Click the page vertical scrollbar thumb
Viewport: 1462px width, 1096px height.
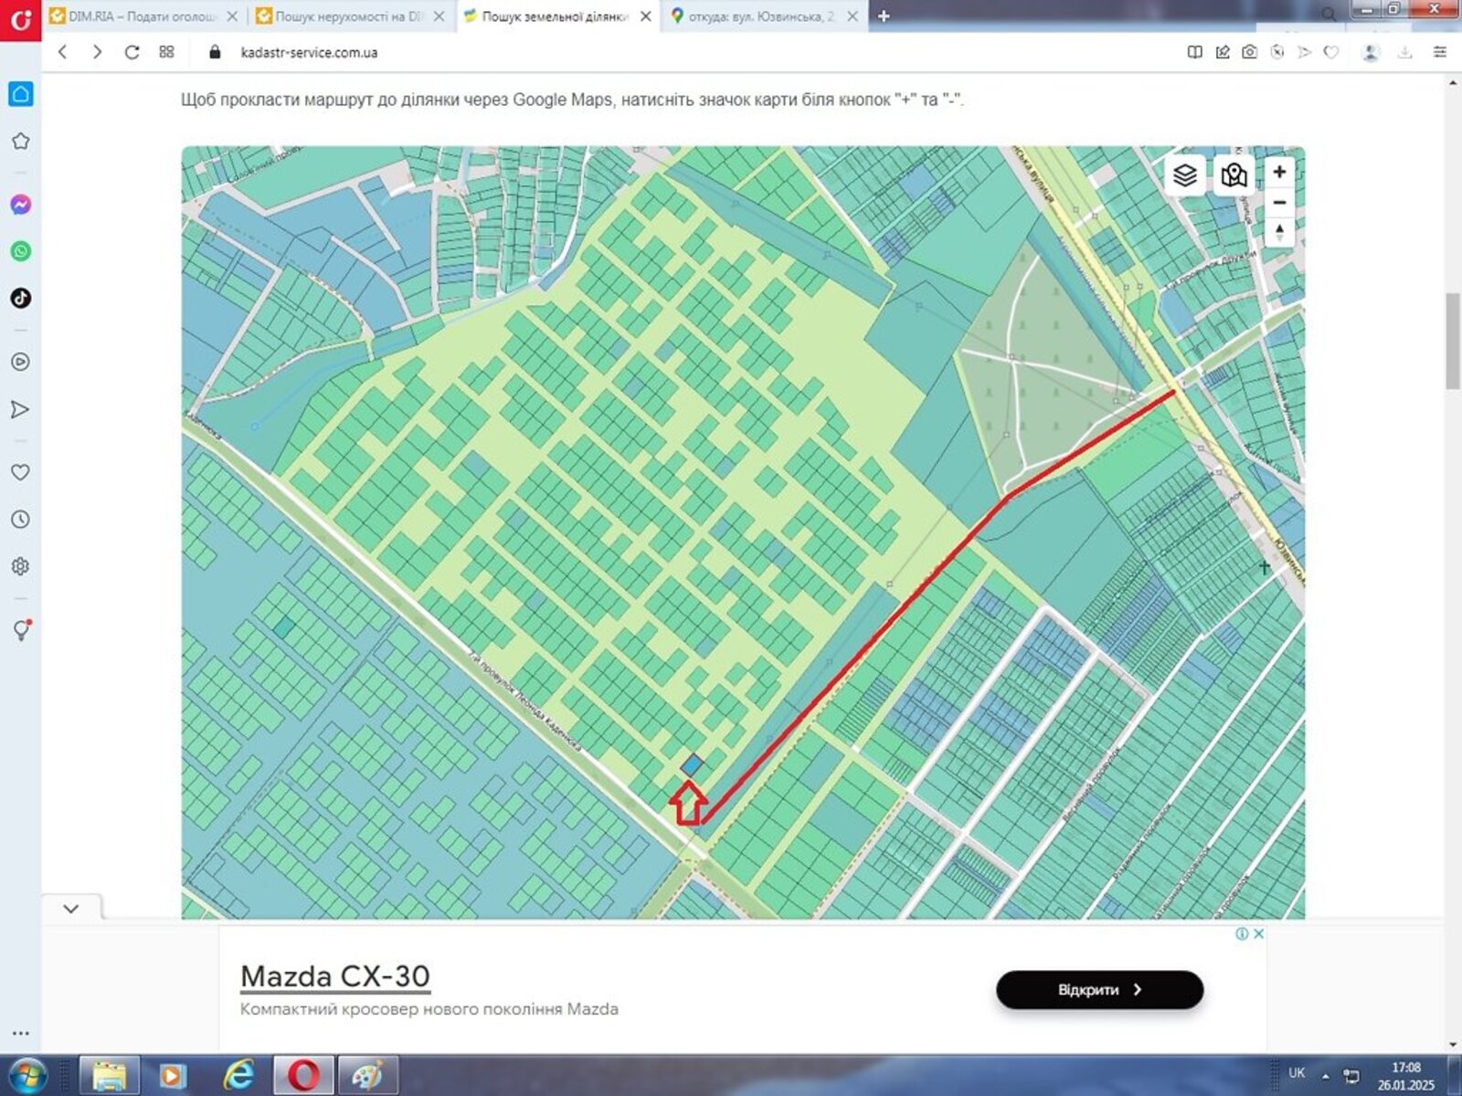coord(1452,341)
